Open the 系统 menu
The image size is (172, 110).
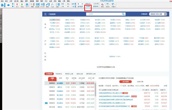[2, 1]
